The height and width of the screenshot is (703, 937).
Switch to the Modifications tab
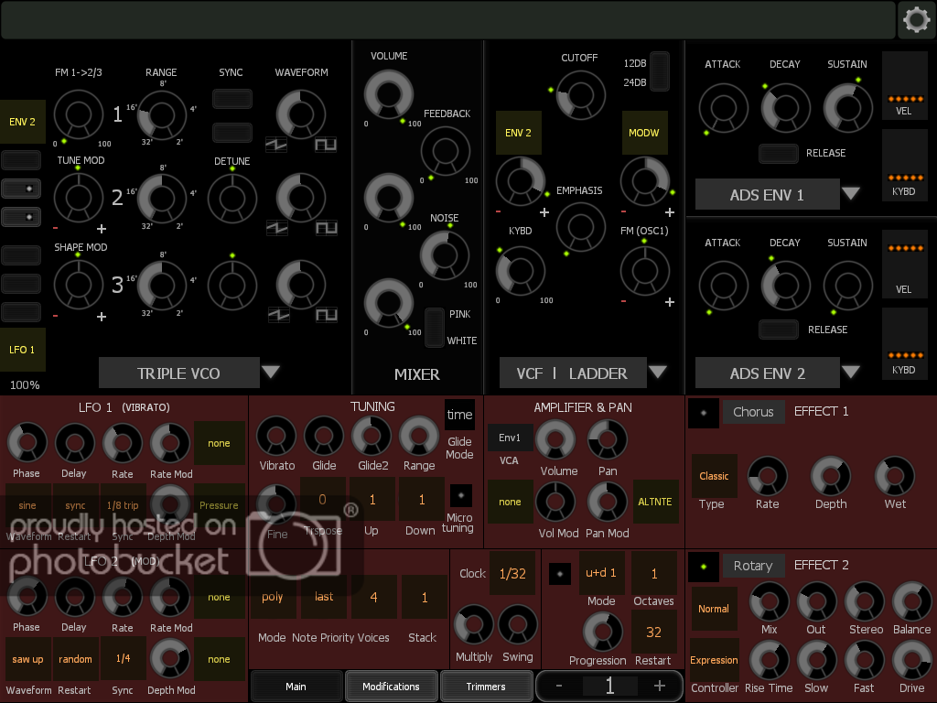[x=391, y=687]
